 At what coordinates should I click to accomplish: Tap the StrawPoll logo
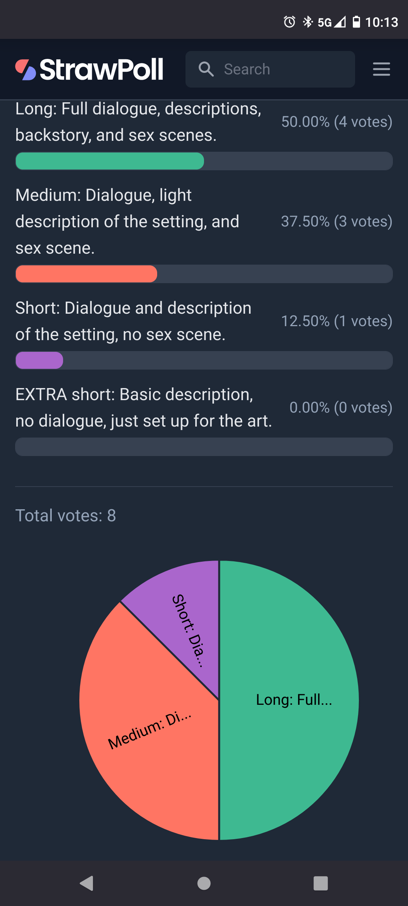click(90, 70)
